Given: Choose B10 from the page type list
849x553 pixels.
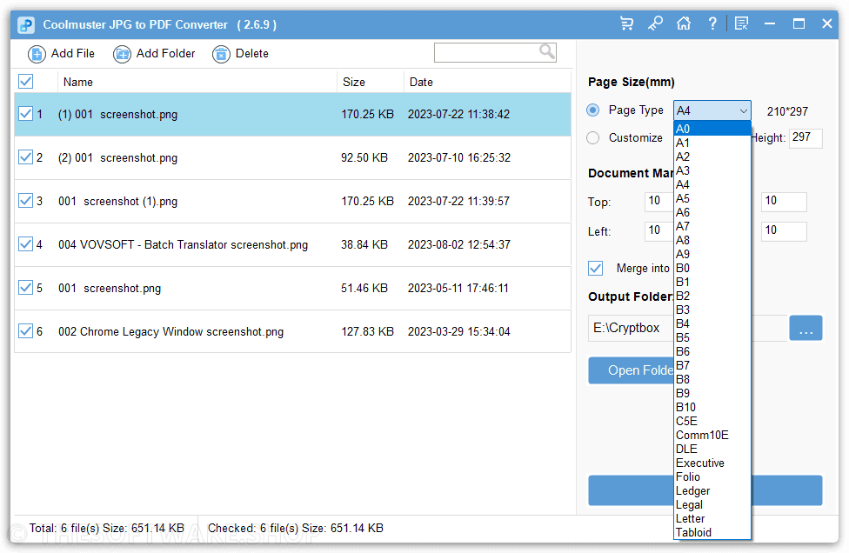Looking at the screenshot, I should (x=712, y=408).
